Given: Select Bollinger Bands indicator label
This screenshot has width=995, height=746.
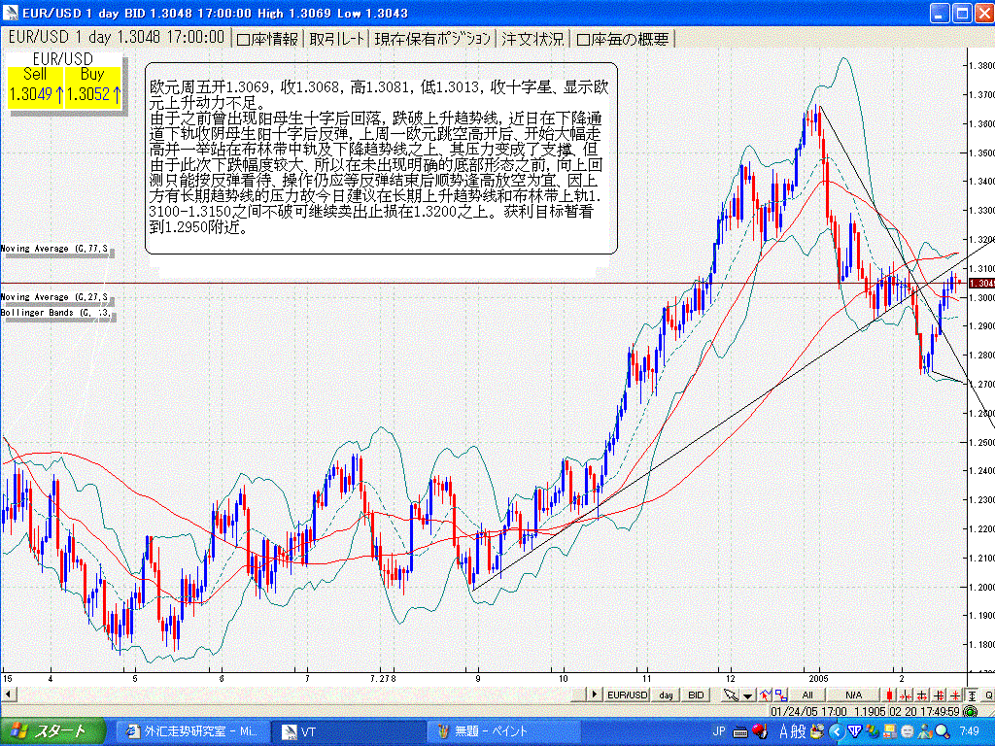Looking at the screenshot, I should point(56,313).
